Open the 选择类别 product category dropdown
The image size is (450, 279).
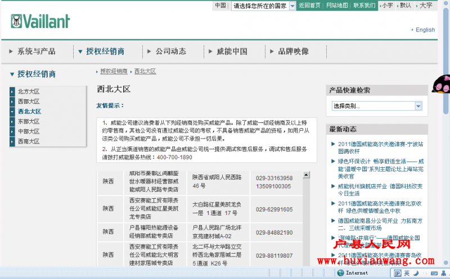coord(377,106)
